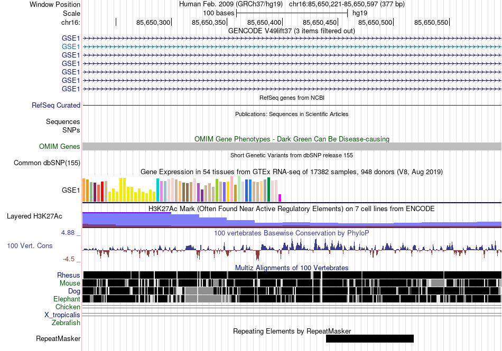This screenshot has width=502, height=351.
Task: Open the GENCODE V49lift37 track title
Action: [x=291, y=31]
